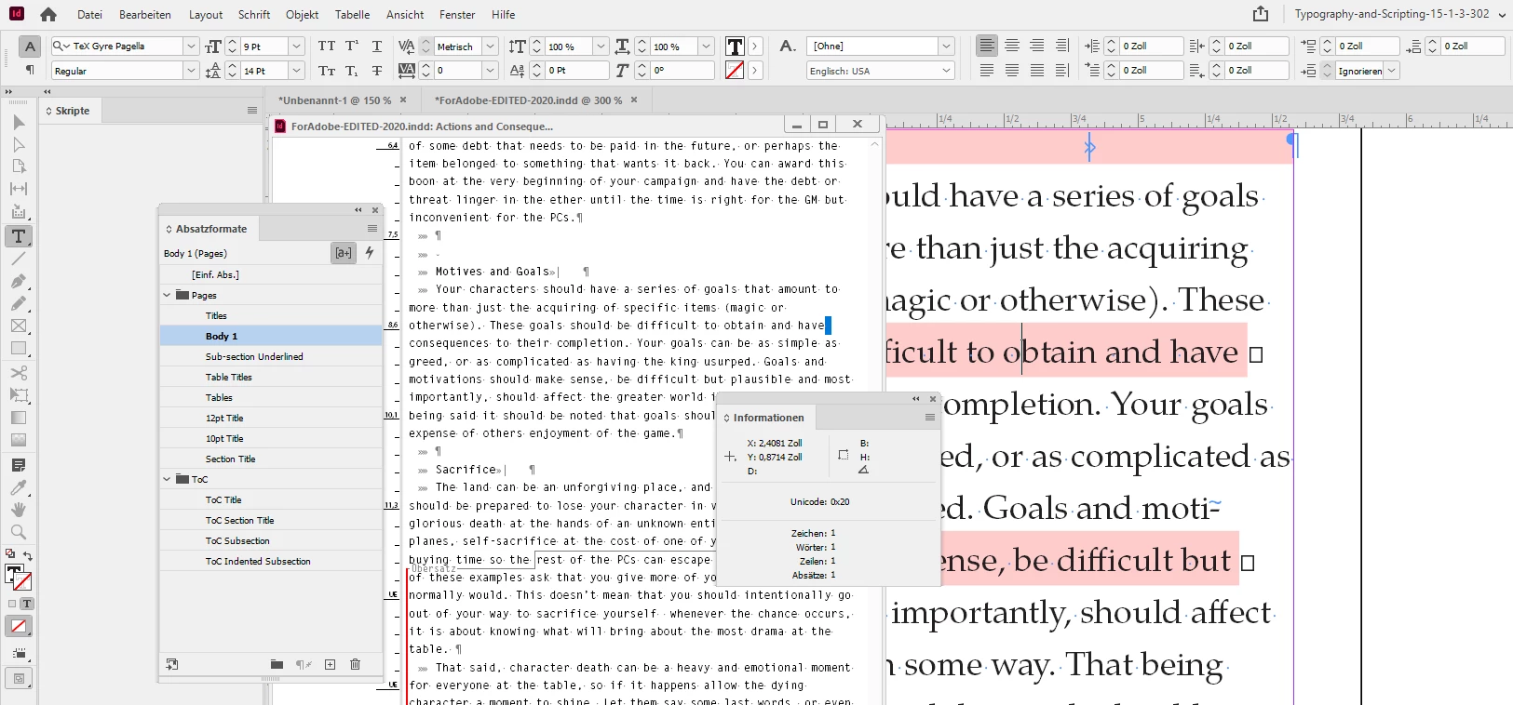
Task: Select the Free Transform tool
Action: pyautogui.click(x=19, y=395)
